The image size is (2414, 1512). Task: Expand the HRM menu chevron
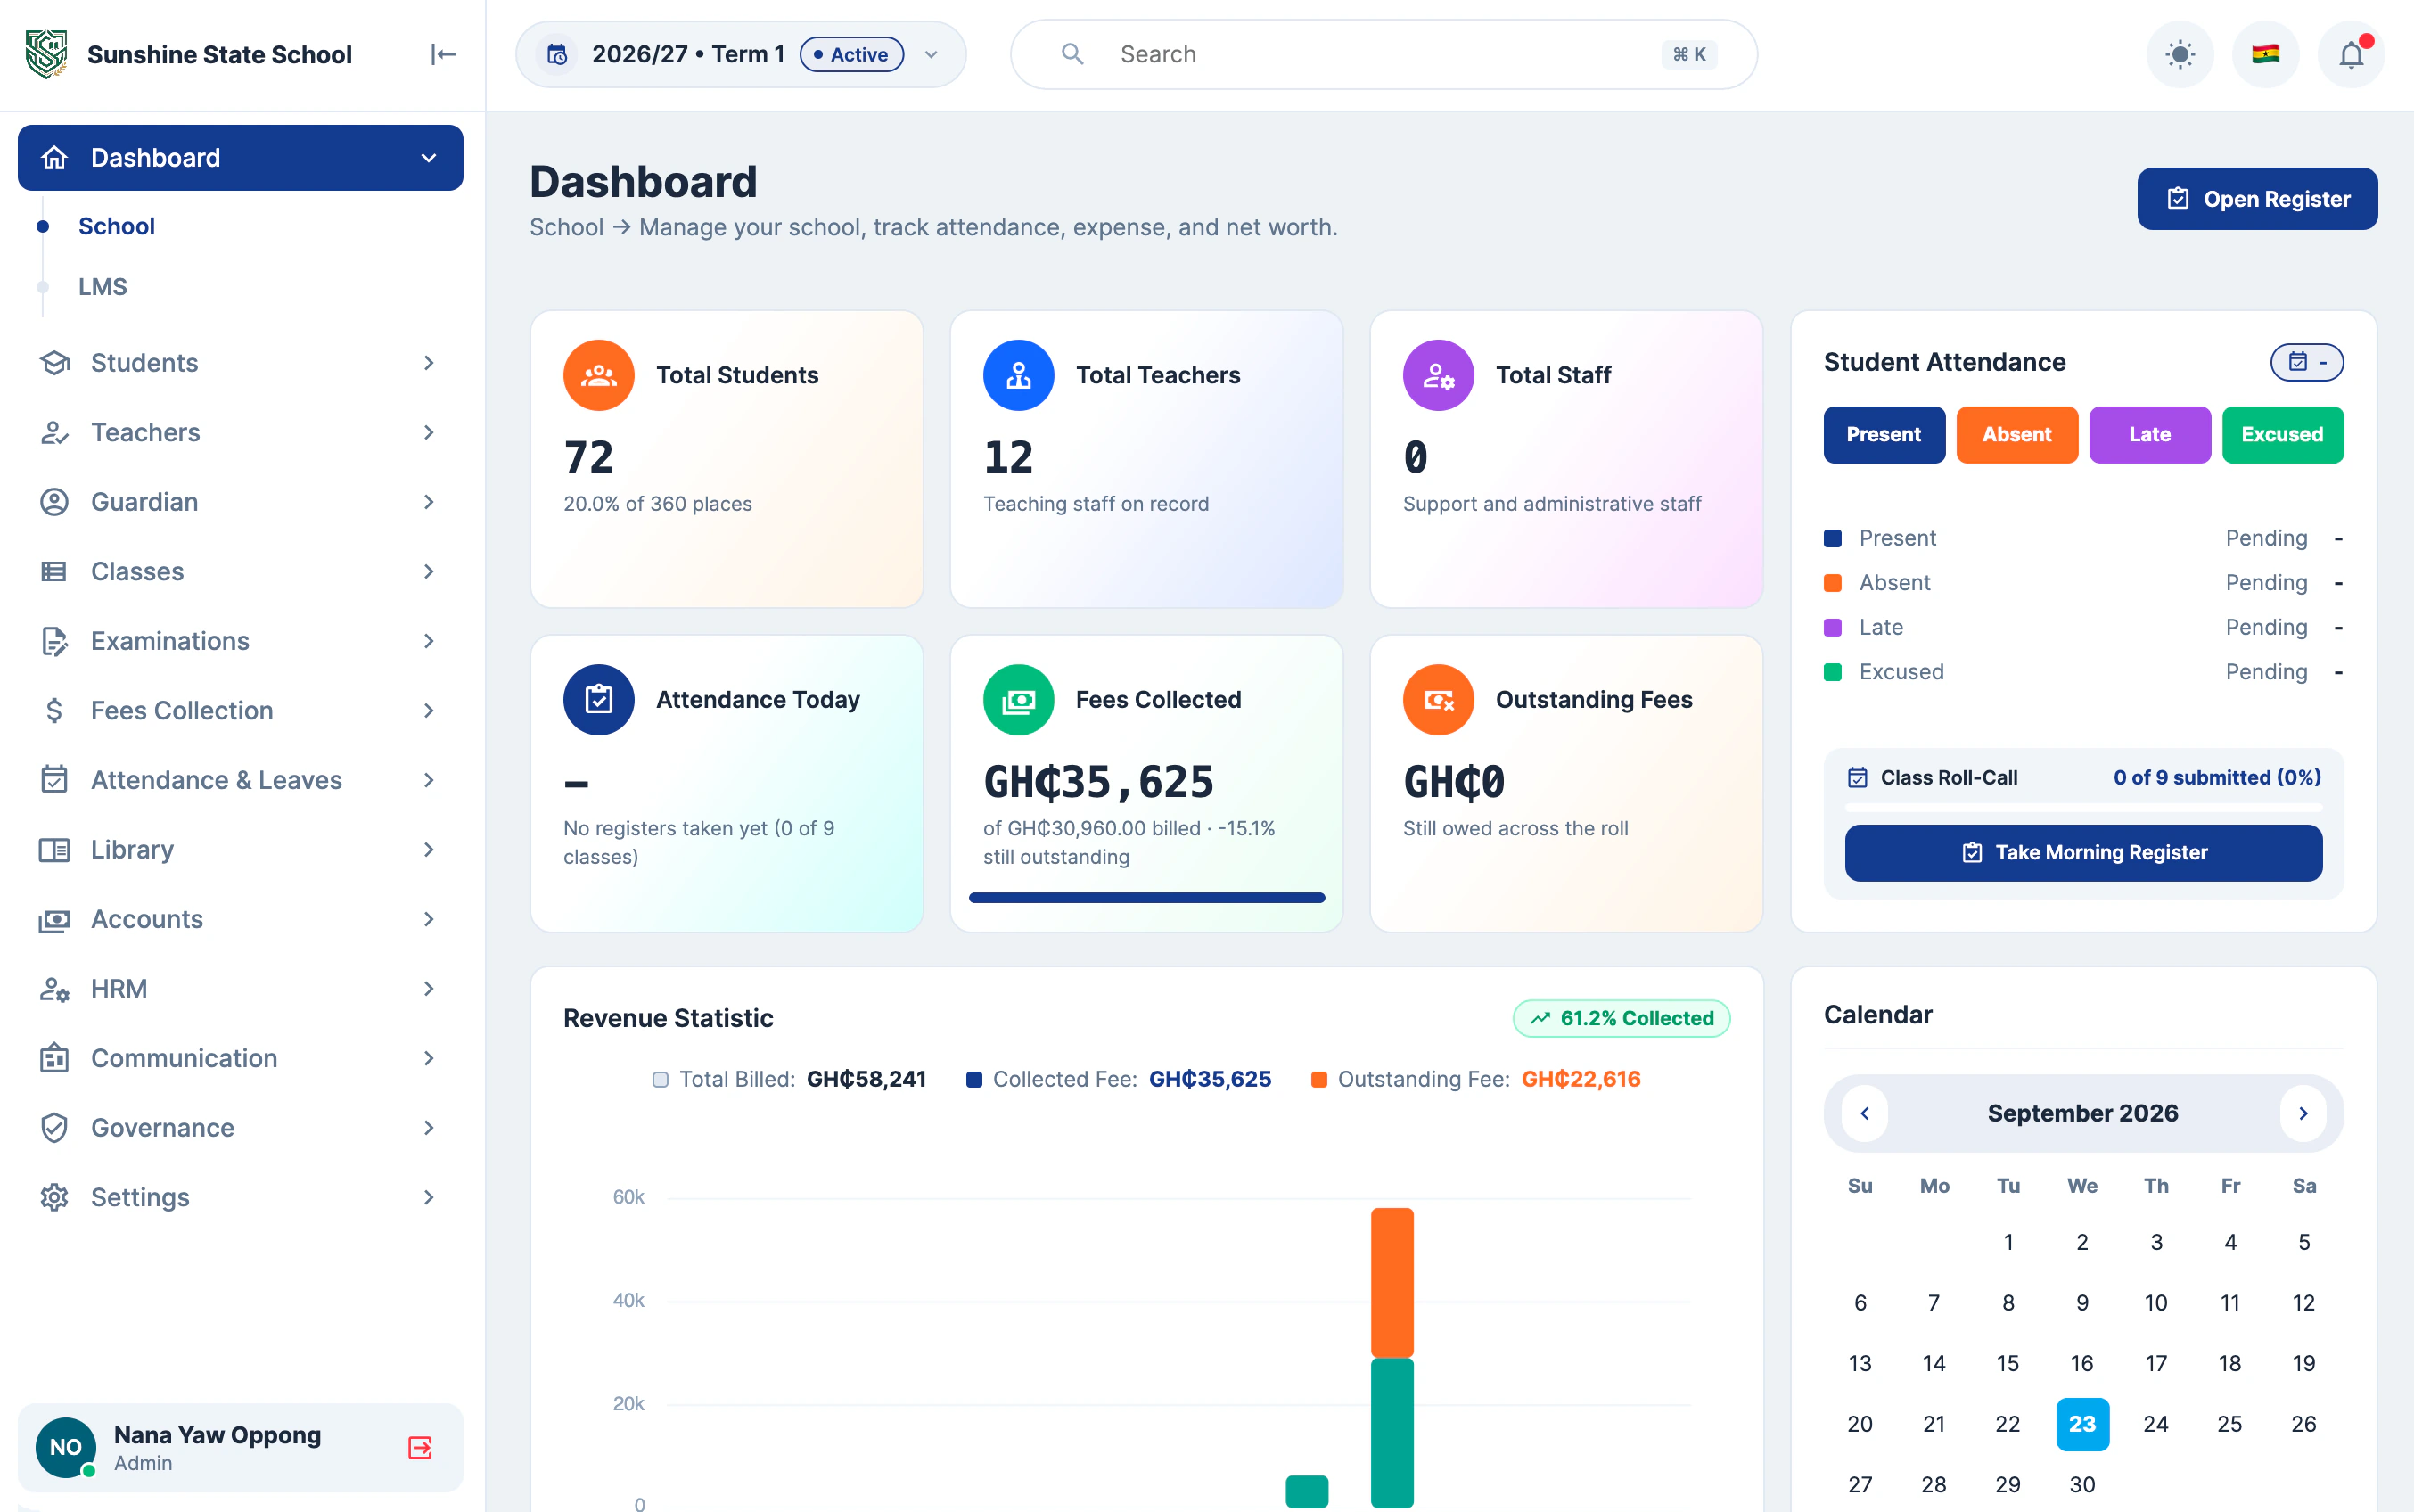click(429, 989)
